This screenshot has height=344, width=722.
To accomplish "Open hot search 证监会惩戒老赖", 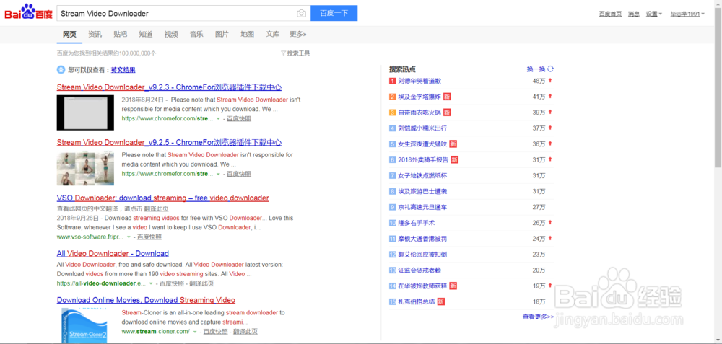I will 419,270.
